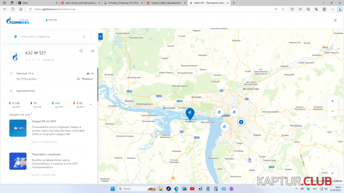Open the Покупайте с кешбэком promo thumbnail

click(x=18, y=161)
